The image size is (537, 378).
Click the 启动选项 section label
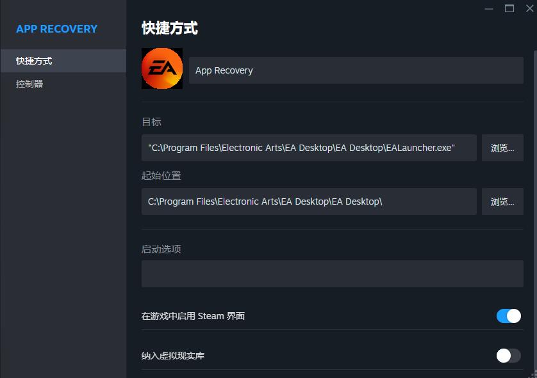(161, 249)
